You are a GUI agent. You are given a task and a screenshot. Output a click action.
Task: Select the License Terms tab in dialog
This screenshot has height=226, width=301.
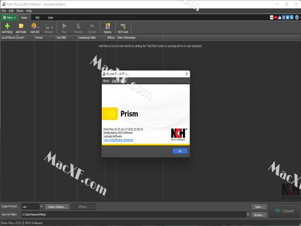pos(119,81)
